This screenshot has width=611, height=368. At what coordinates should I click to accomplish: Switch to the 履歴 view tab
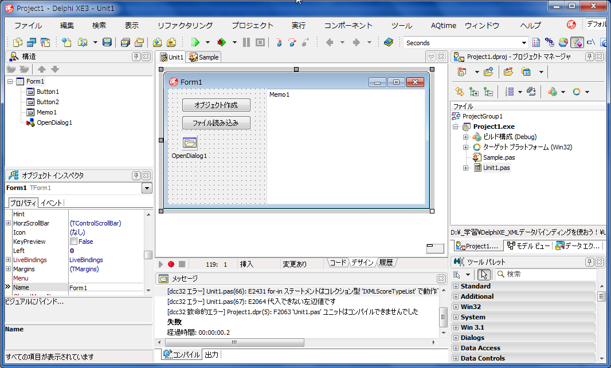(x=386, y=263)
